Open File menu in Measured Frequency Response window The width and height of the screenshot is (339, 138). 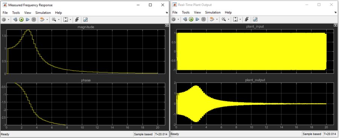(x=5, y=12)
